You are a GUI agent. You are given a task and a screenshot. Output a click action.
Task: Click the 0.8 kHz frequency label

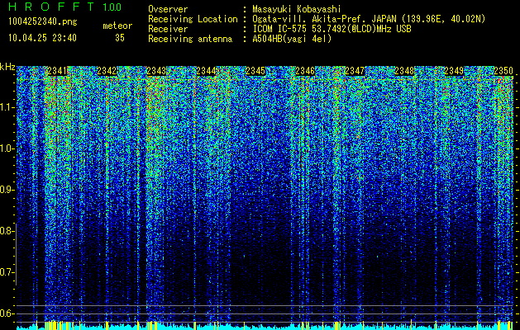(x=6, y=231)
